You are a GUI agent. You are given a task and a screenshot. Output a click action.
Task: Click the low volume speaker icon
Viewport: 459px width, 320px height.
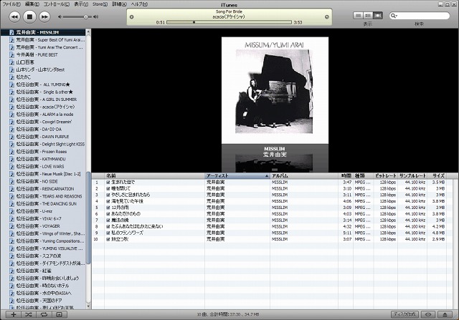coord(60,17)
